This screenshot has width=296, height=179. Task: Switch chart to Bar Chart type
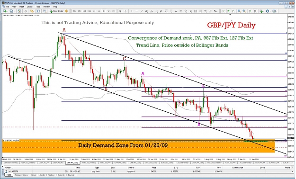(x=224, y=11)
